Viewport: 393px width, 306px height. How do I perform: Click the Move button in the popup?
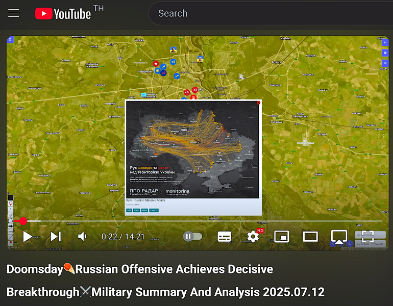[144, 210]
